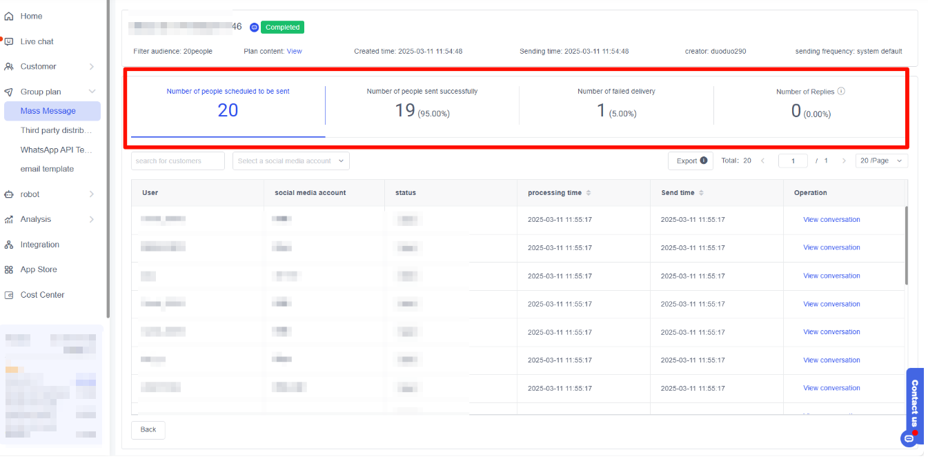Open the Analysis chart icon
The image size is (928, 461).
coord(9,219)
